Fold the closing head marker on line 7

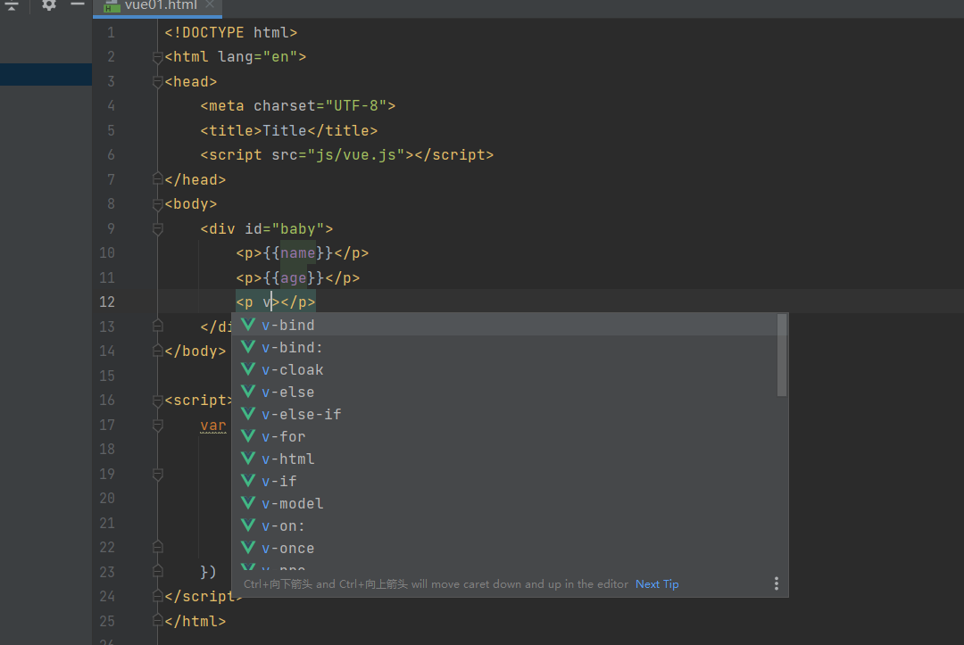coord(157,178)
